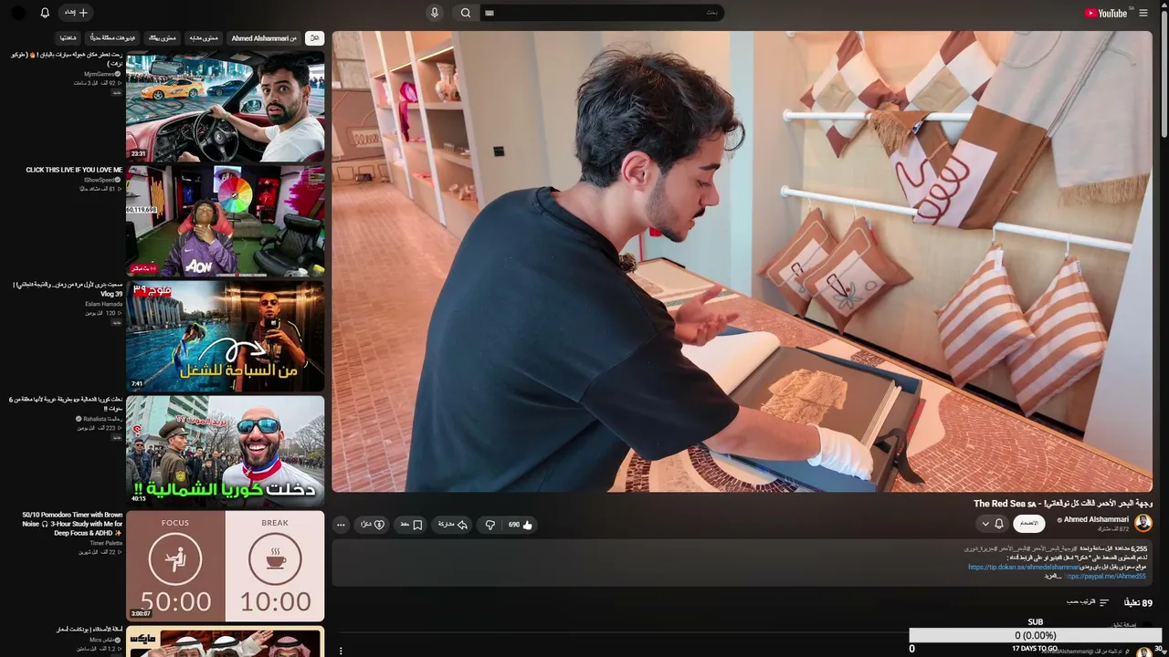Select the chip right of recently uploaded chip
1169x657 pixels.
coord(162,38)
